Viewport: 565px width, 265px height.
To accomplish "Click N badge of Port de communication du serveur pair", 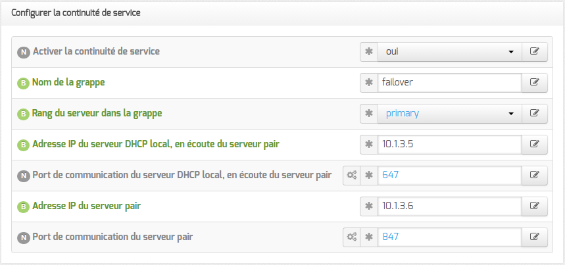I will [x=24, y=238].
